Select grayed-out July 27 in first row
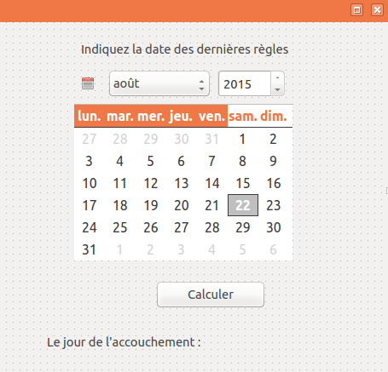Image resolution: width=388 pixels, height=372 pixels. [90, 139]
